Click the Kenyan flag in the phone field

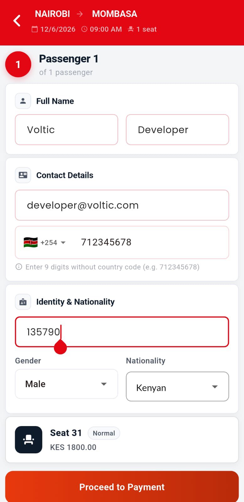coord(31,243)
